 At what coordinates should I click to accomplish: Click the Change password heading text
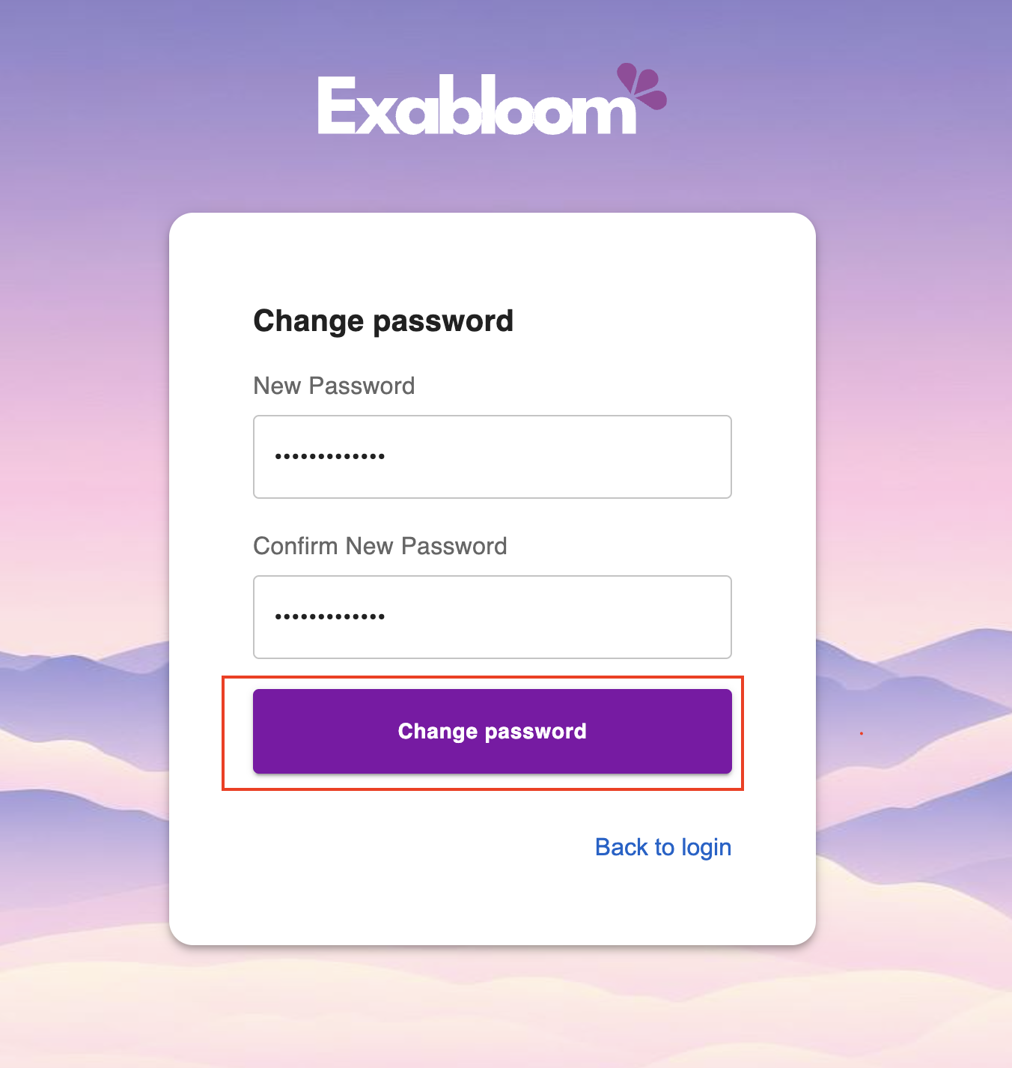383,321
